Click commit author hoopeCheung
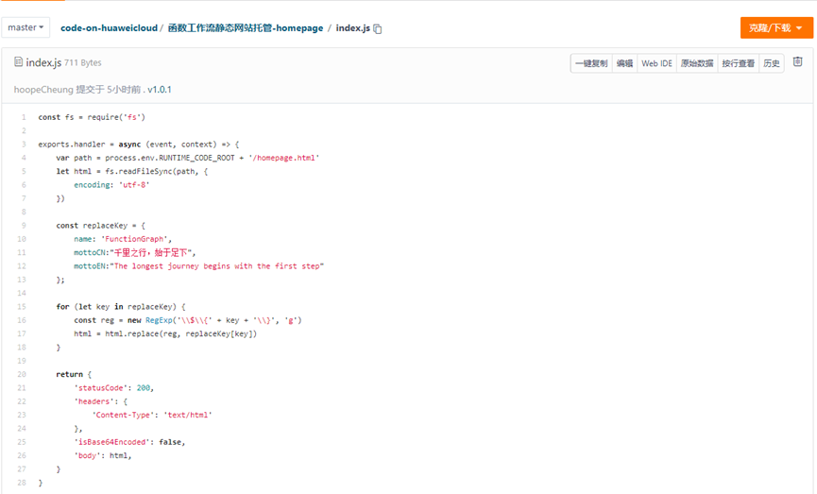 [43, 90]
